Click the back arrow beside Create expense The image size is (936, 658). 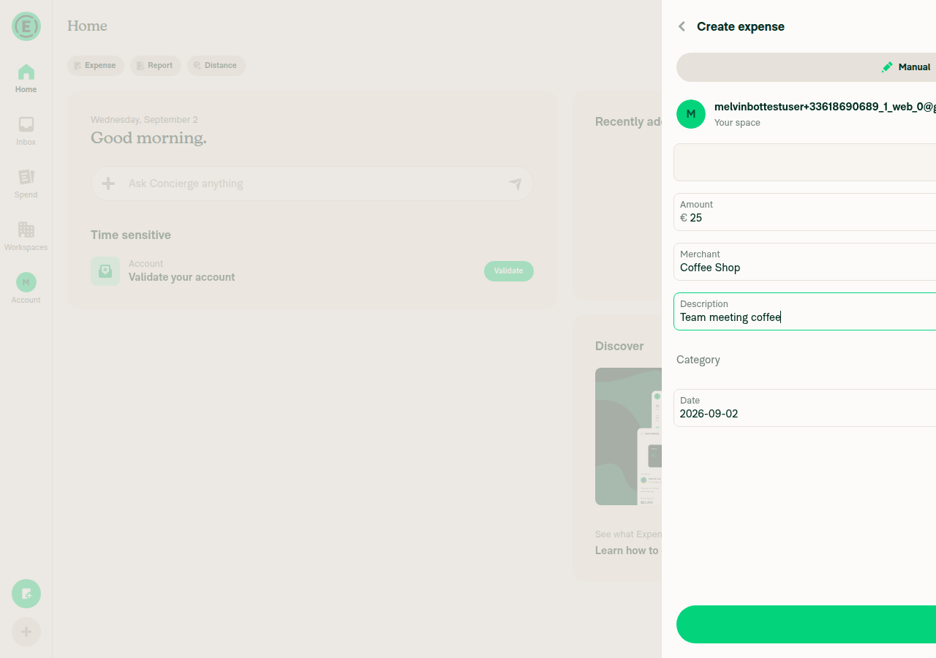pyautogui.click(x=682, y=26)
